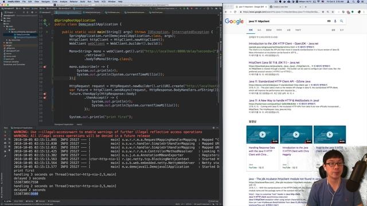Toggle the breakpoint on the mono.subscribe line
The image size is (367, 206).
pos(45,67)
